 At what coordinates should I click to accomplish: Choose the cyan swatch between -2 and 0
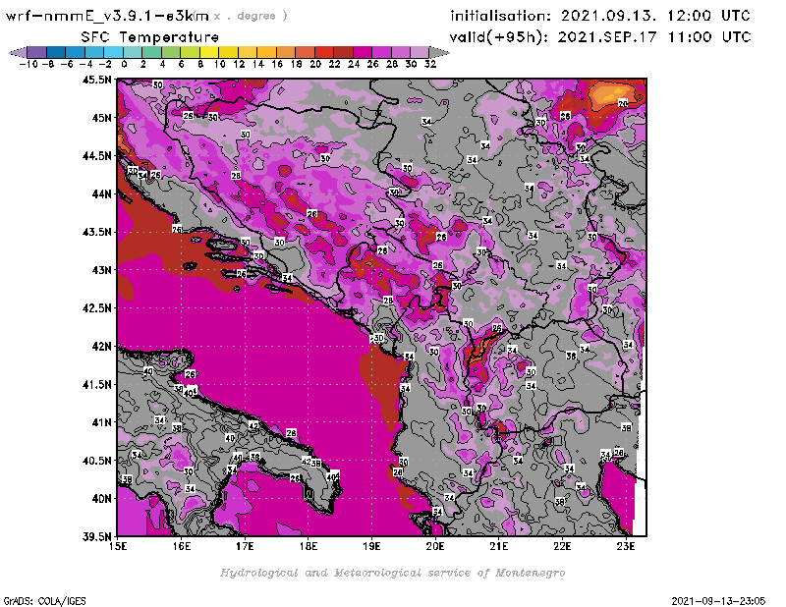[113, 52]
